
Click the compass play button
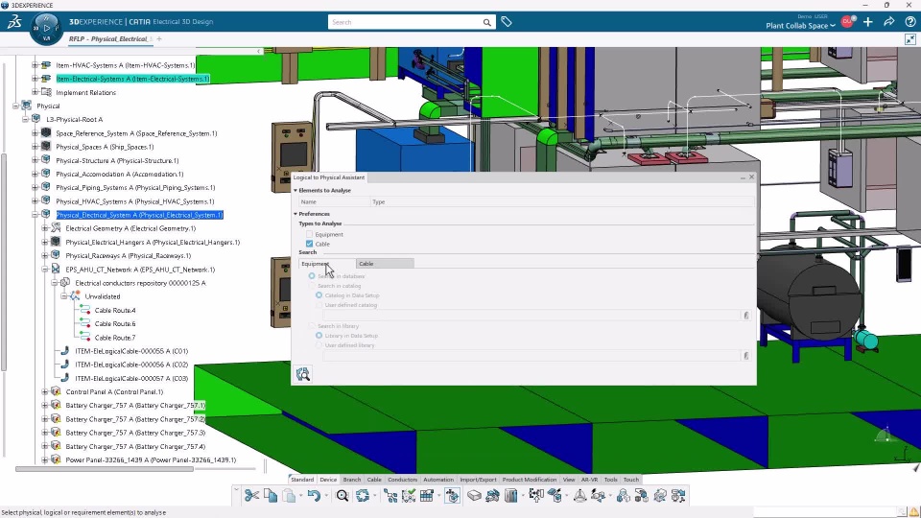tap(47, 28)
